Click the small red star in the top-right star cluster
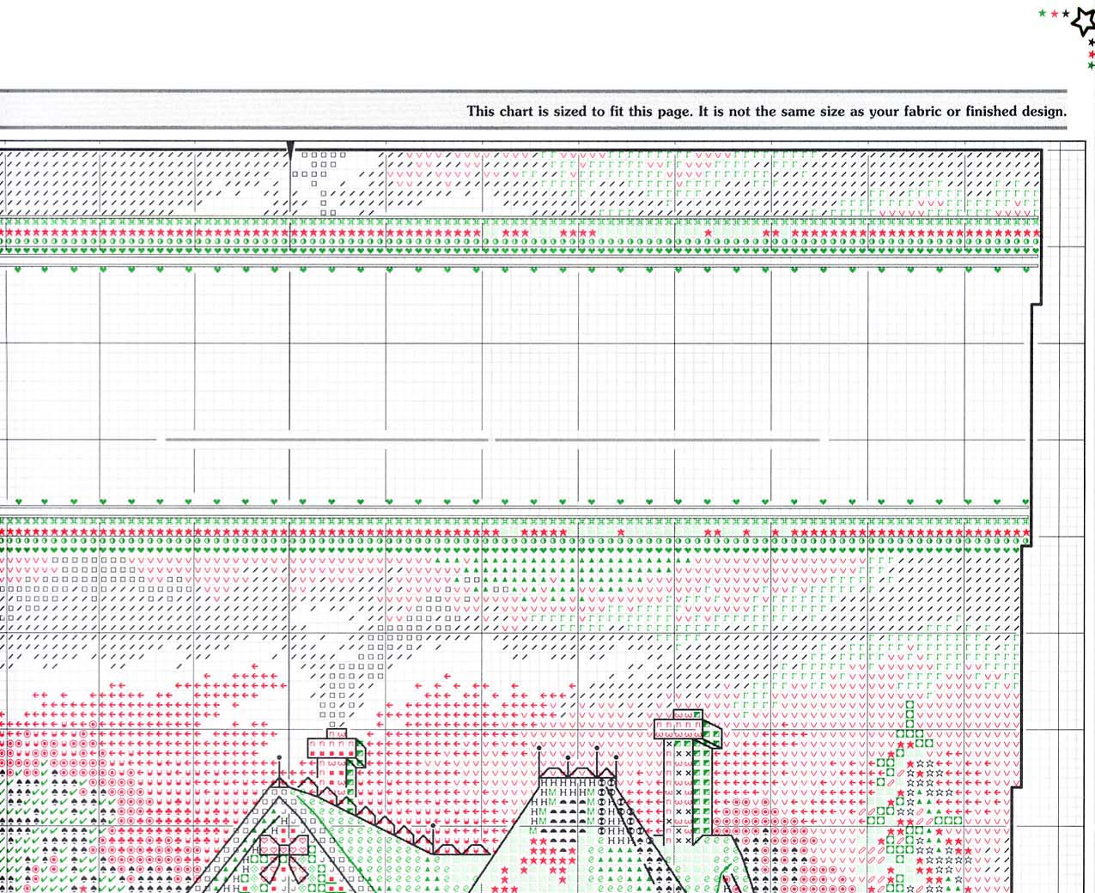 click(1053, 14)
